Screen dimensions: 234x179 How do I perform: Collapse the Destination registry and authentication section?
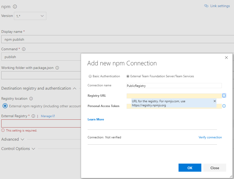coord(74,88)
